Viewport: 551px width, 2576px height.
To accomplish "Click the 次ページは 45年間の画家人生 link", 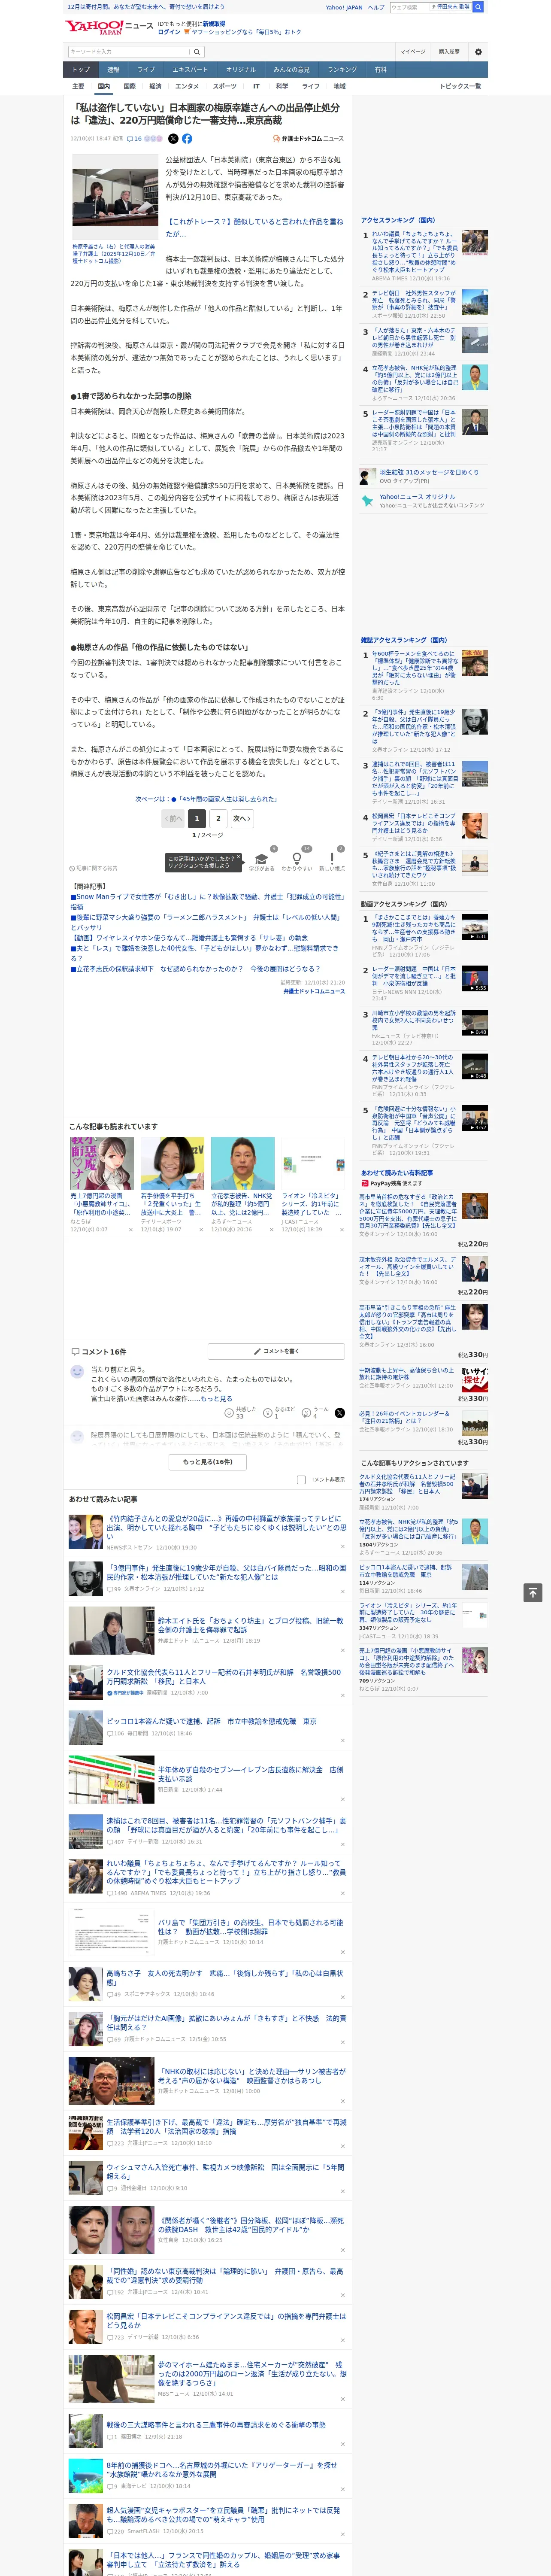I will pos(207,799).
